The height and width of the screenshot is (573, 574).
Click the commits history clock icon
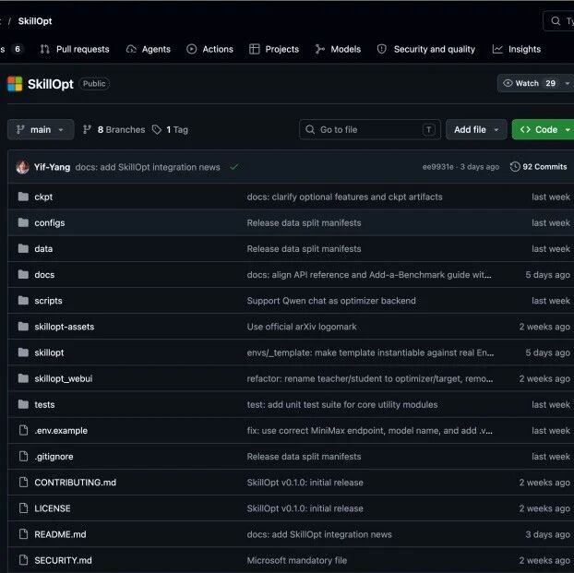(x=515, y=167)
